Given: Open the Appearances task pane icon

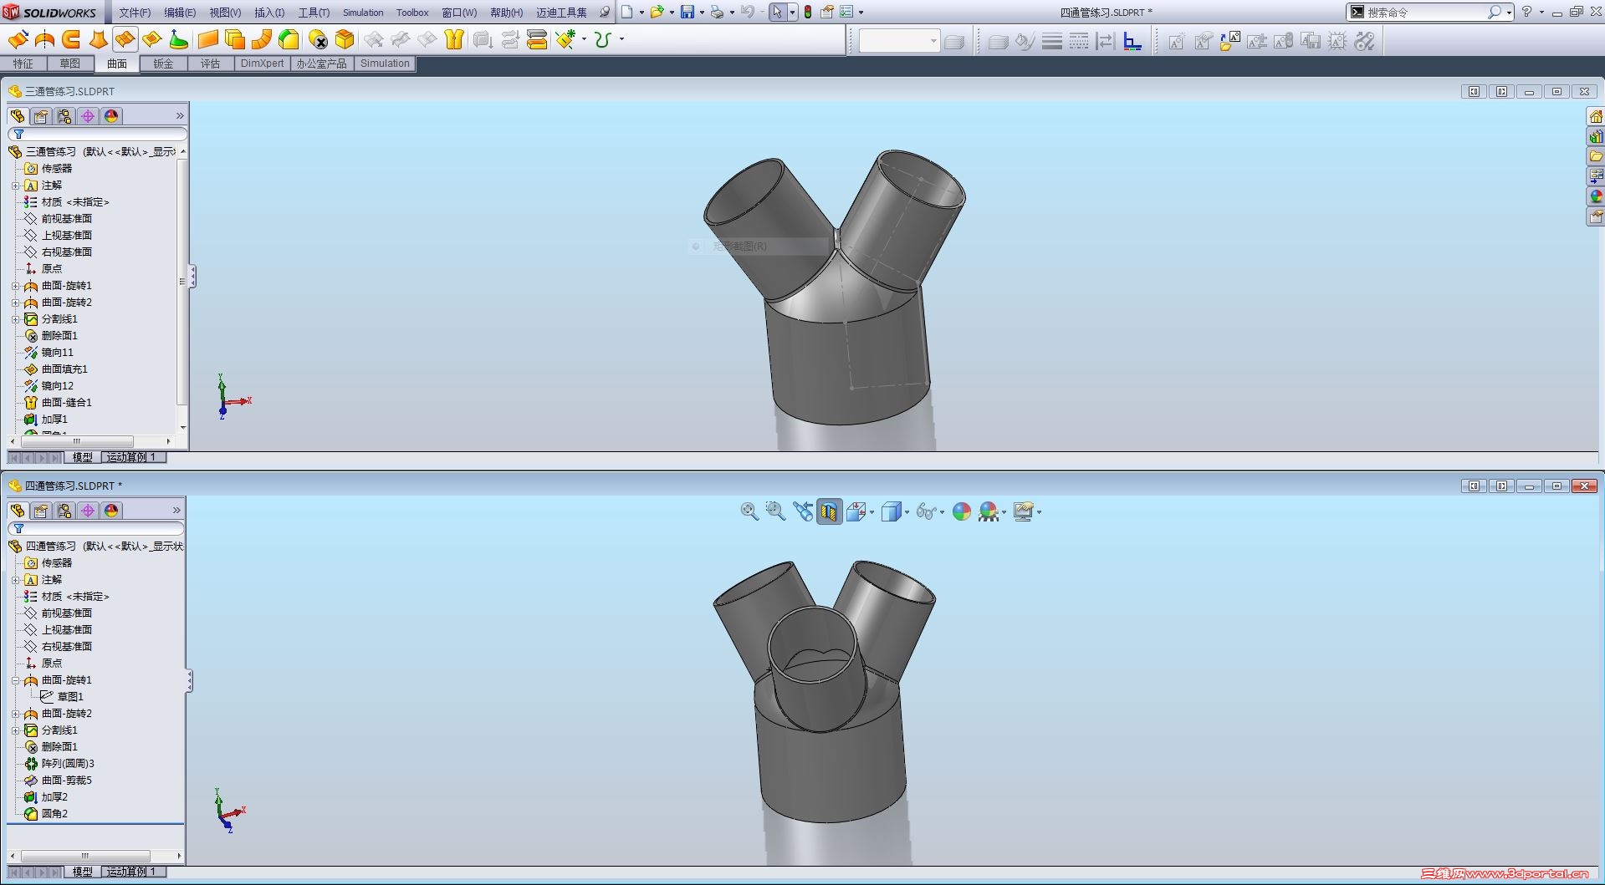Looking at the screenshot, I should click(x=1596, y=196).
